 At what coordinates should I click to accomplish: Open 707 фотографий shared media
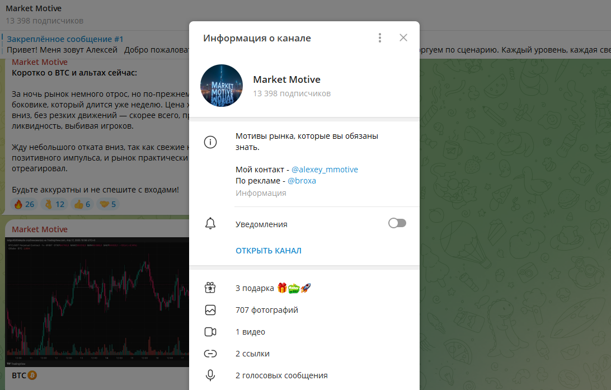(x=304, y=310)
